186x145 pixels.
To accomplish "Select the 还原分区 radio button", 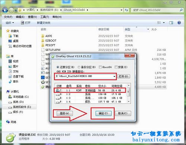I will [58, 67].
